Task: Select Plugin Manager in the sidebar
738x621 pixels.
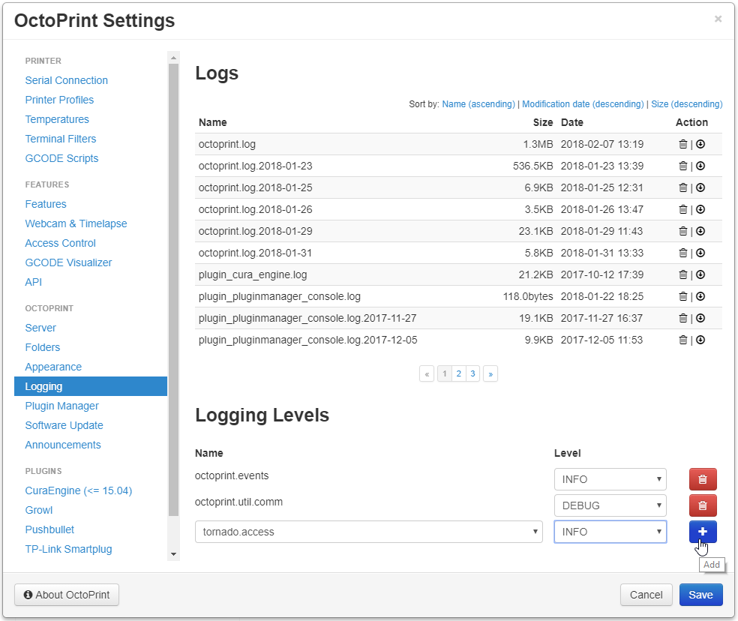Action: (x=63, y=405)
